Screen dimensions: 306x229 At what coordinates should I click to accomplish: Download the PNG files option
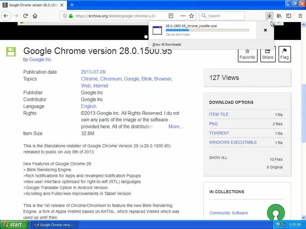213,124
